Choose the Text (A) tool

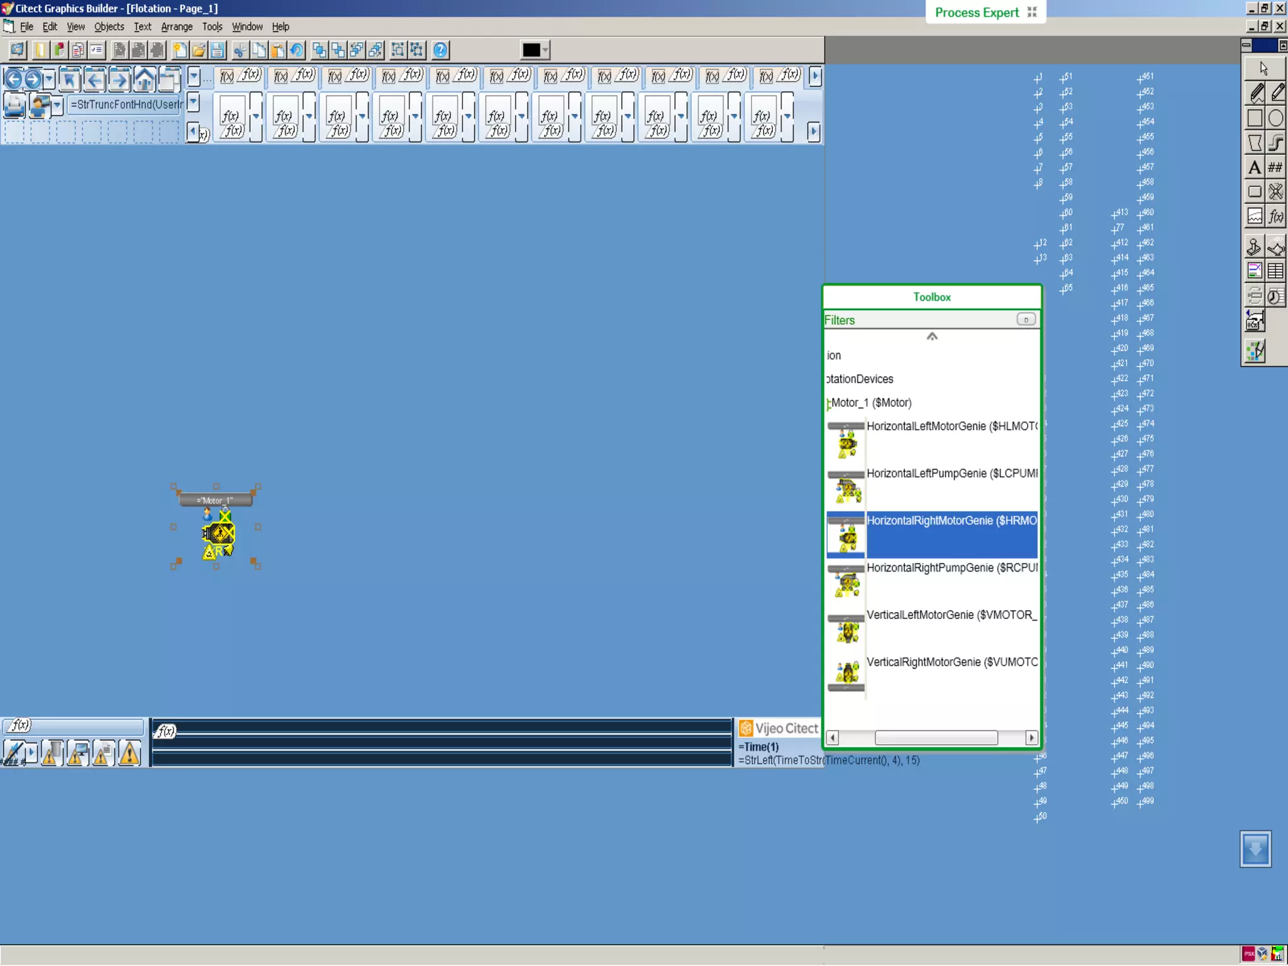1254,167
